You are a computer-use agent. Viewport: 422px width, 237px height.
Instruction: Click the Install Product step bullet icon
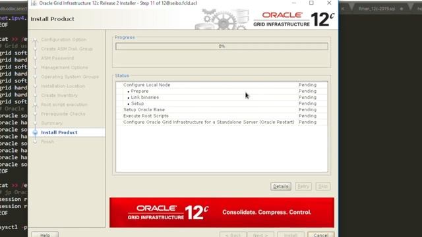[x=35, y=132]
